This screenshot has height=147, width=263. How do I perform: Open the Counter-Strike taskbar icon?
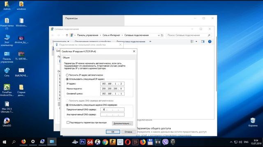(x=113, y=142)
